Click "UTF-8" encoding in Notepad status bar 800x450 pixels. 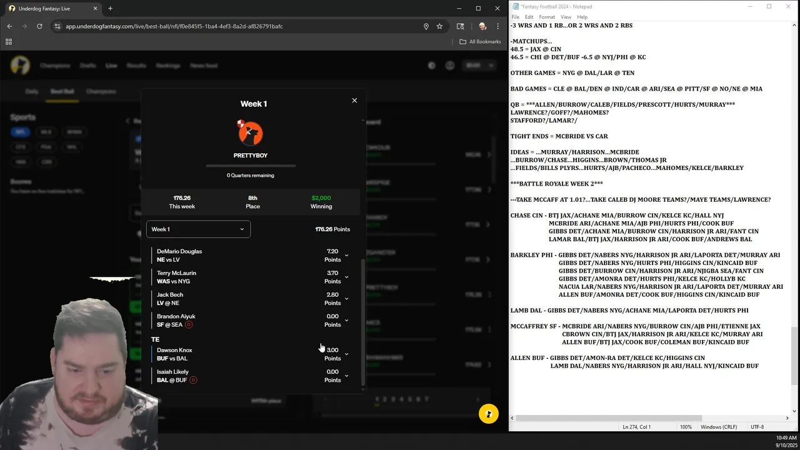pyautogui.click(x=757, y=427)
